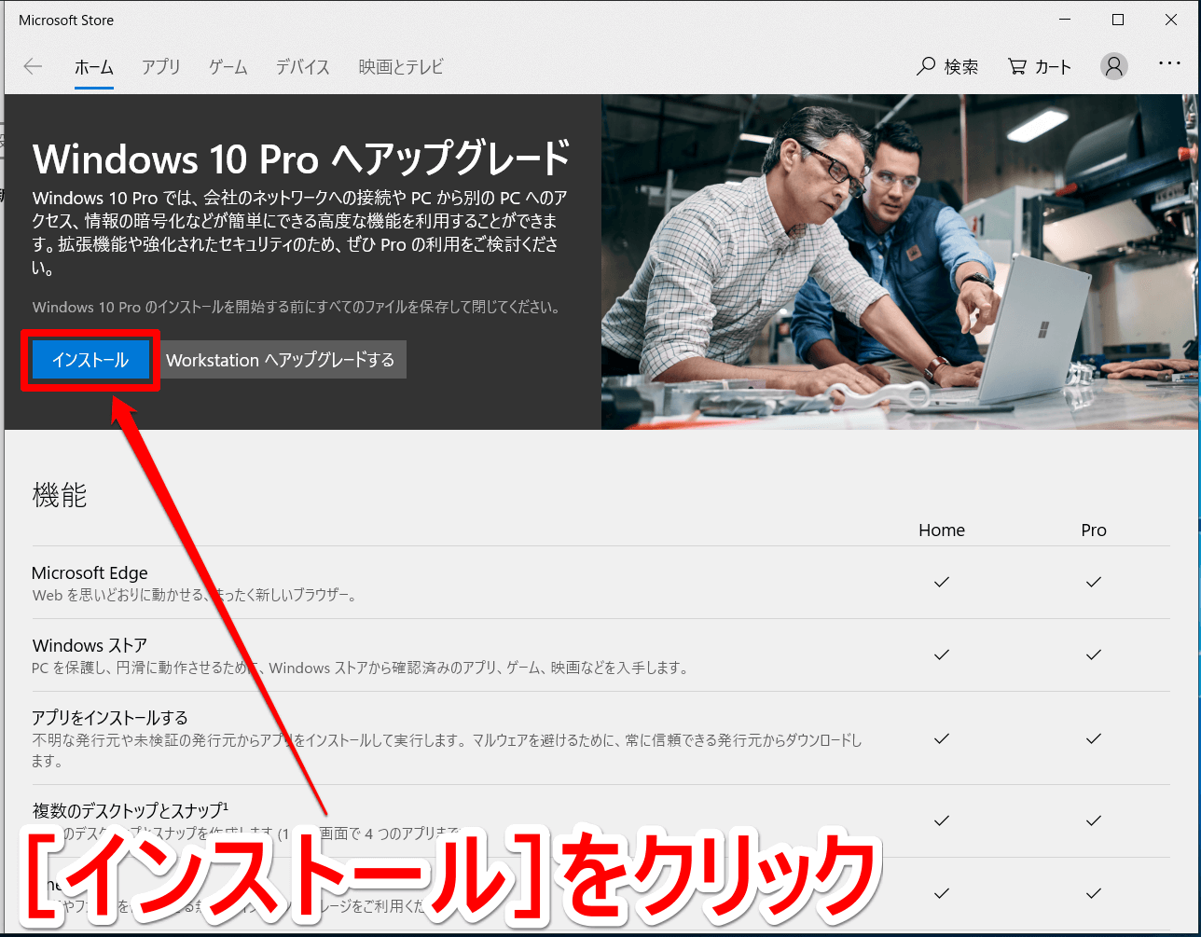This screenshot has height=937, width=1201.
Task: Click the Pro column header
Action: pyautogui.click(x=1094, y=530)
